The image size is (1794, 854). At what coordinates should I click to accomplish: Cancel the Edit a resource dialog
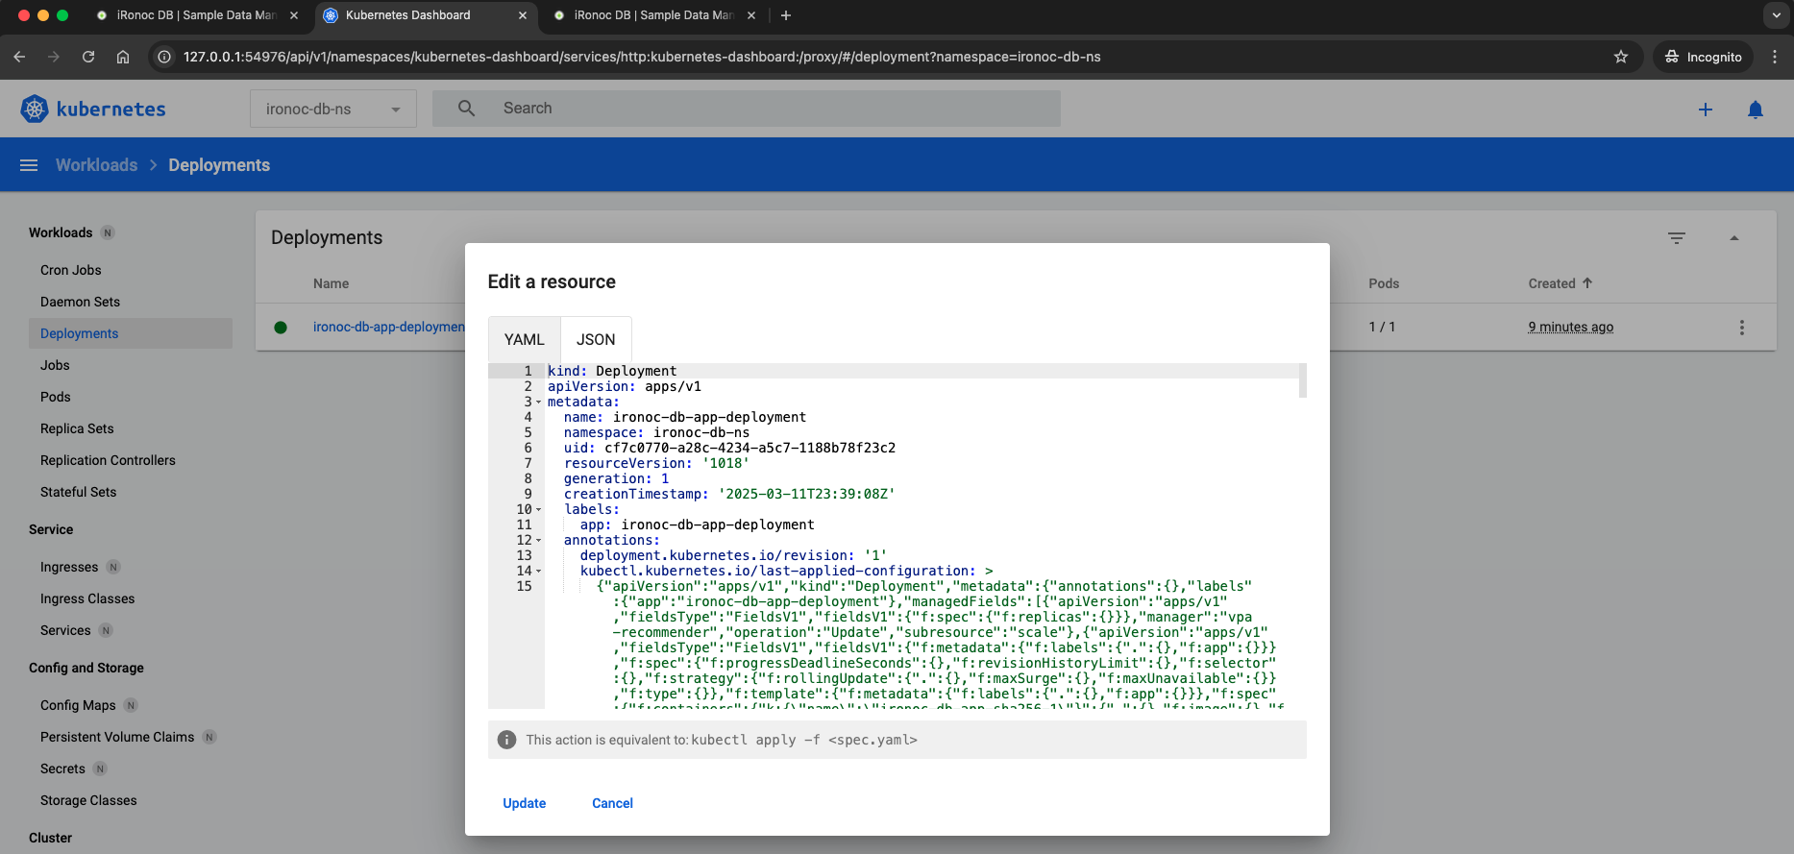pos(612,803)
